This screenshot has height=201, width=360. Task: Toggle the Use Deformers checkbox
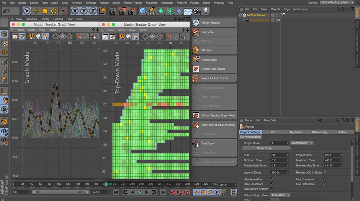pos(325,184)
